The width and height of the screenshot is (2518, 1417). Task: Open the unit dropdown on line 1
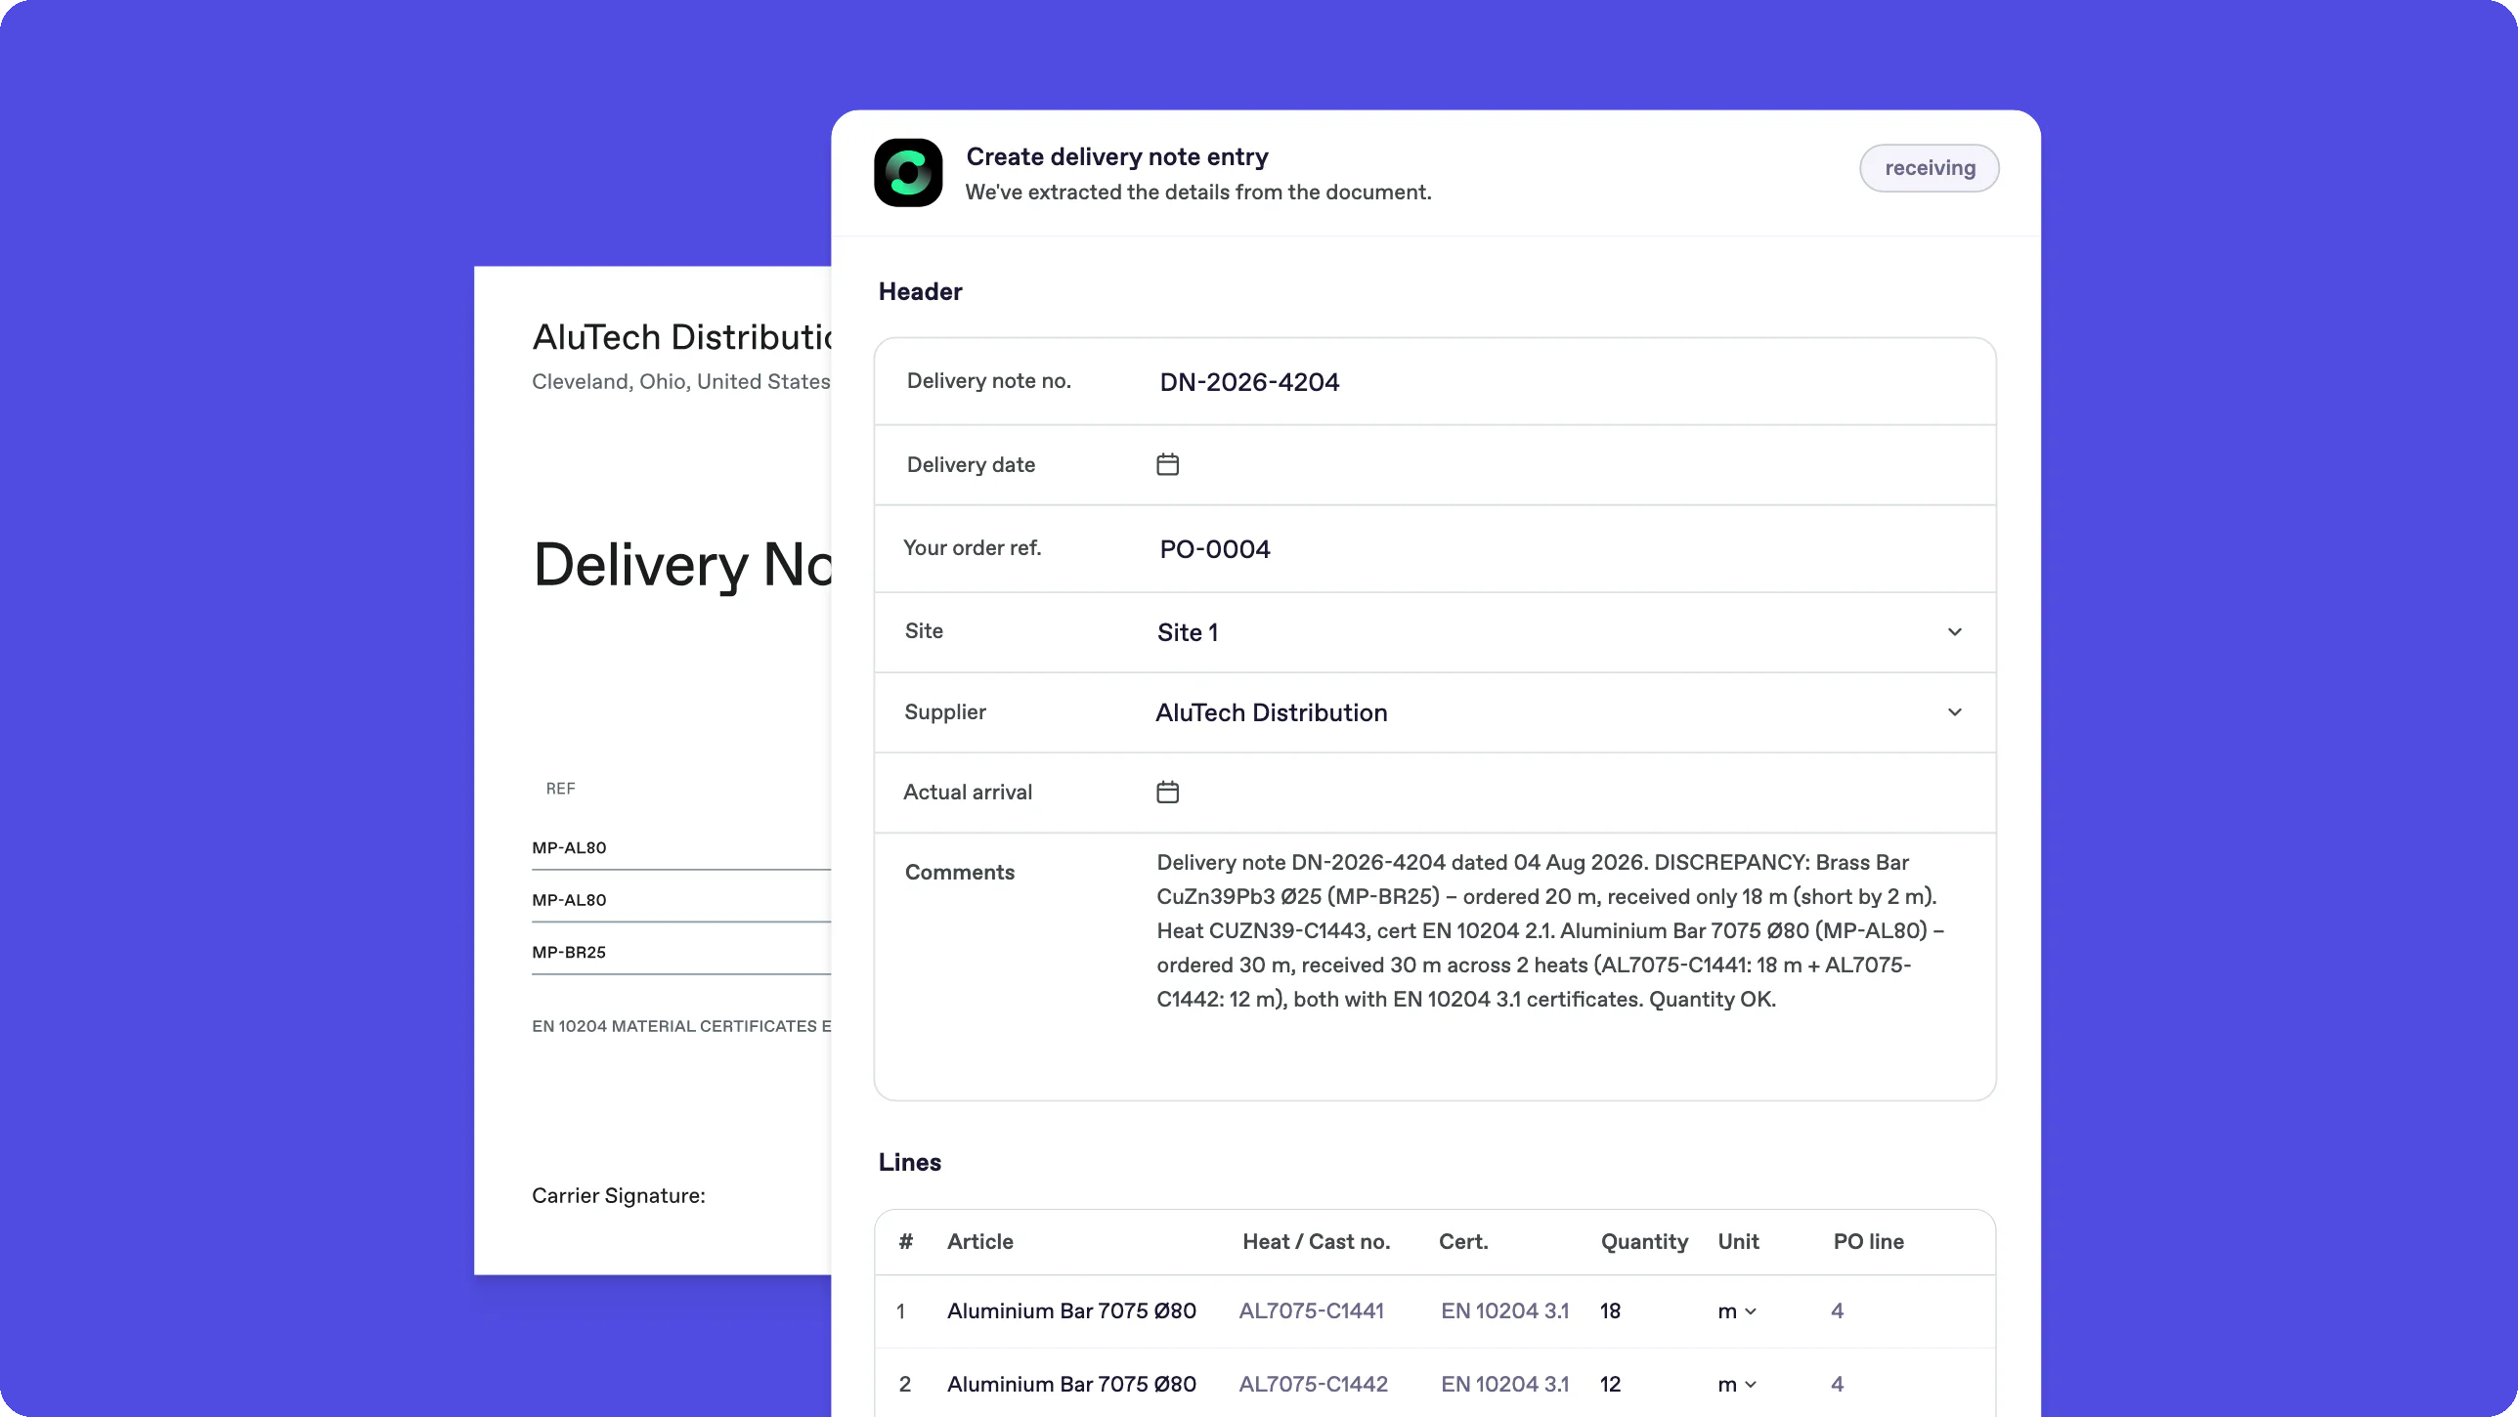[x=1737, y=1311]
